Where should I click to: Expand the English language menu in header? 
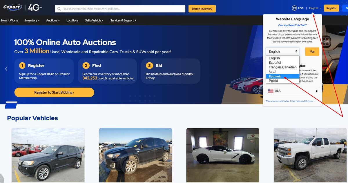click(315, 8)
